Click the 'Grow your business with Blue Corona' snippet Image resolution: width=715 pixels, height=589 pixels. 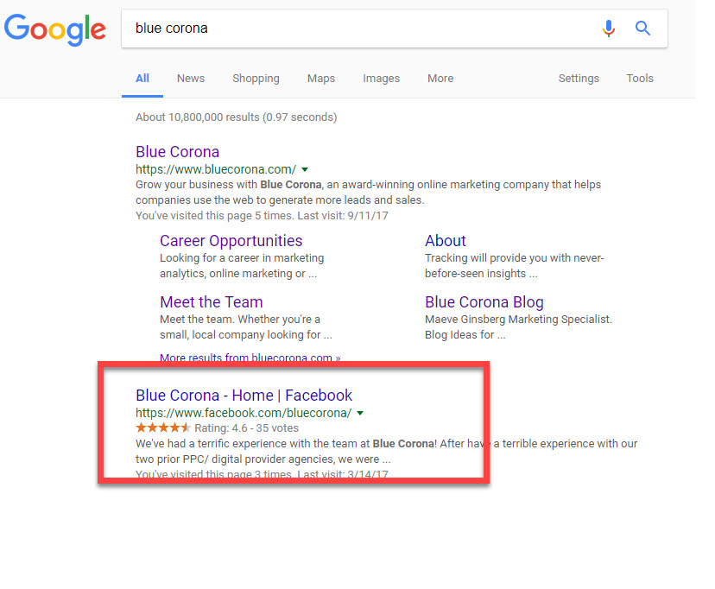[368, 193]
